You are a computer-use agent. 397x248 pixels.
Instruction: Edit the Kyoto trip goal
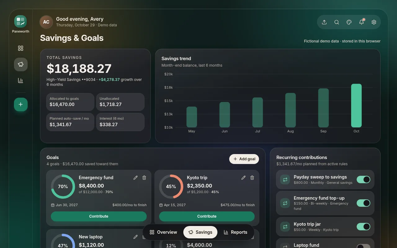click(x=243, y=178)
